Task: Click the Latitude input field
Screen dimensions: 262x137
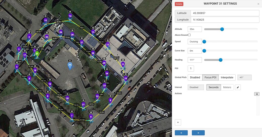Action: click(x=225, y=13)
